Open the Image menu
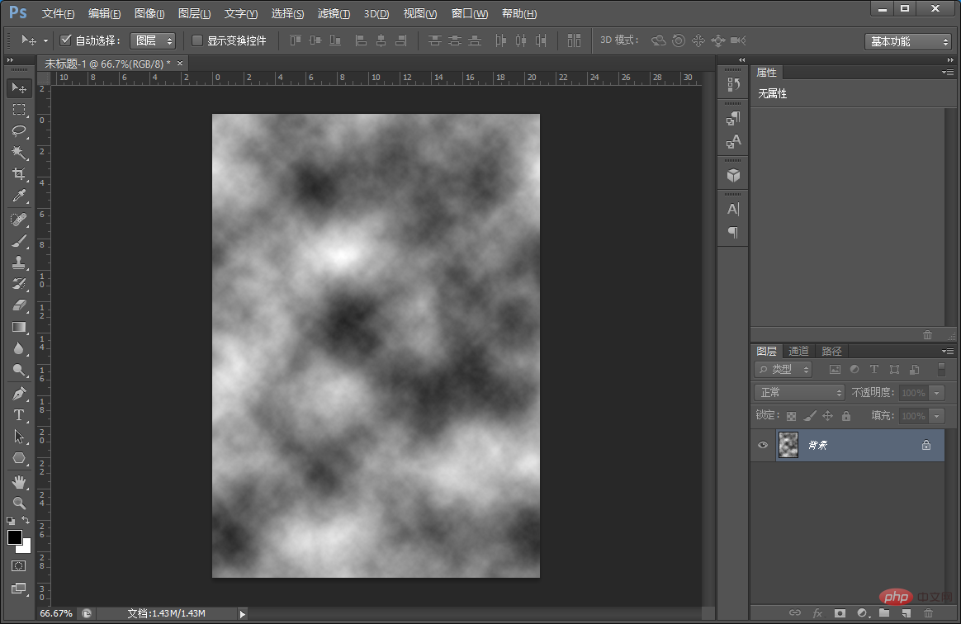This screenshot has width=961, height=624. pos(149,13)
